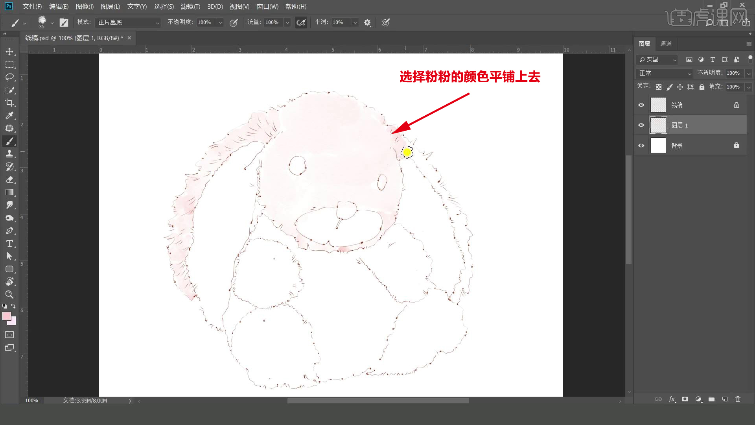
Task: Add a layer style fx
Action: click(672, 399)
